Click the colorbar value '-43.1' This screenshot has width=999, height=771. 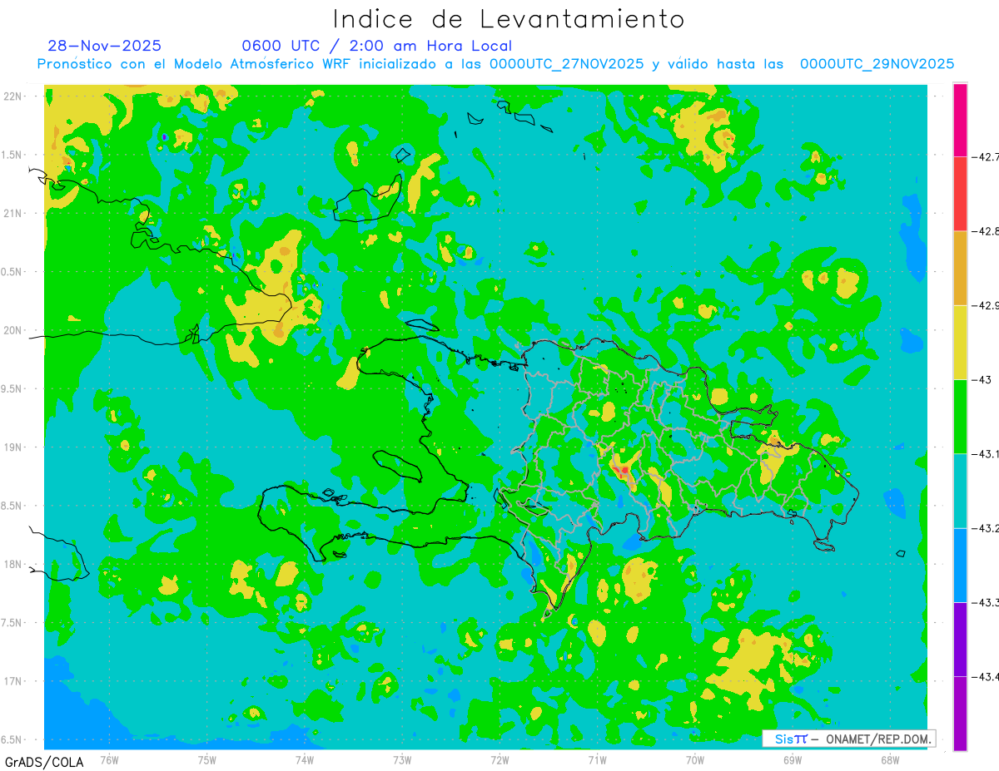[x=986, y=454]
